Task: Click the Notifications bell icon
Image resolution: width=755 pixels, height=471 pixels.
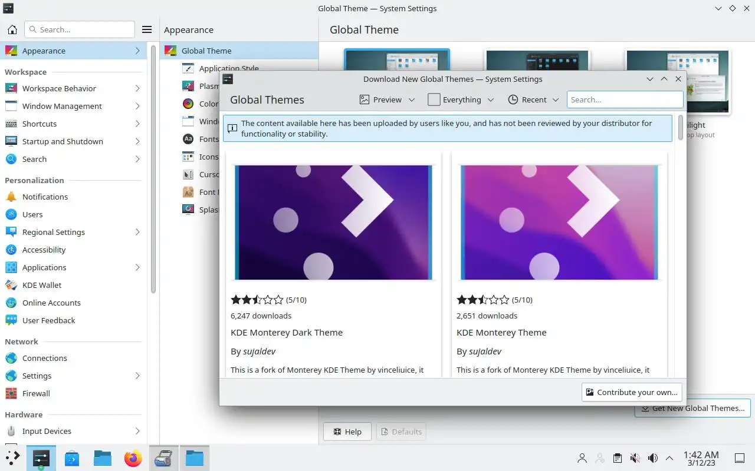Action: point(11,197)
